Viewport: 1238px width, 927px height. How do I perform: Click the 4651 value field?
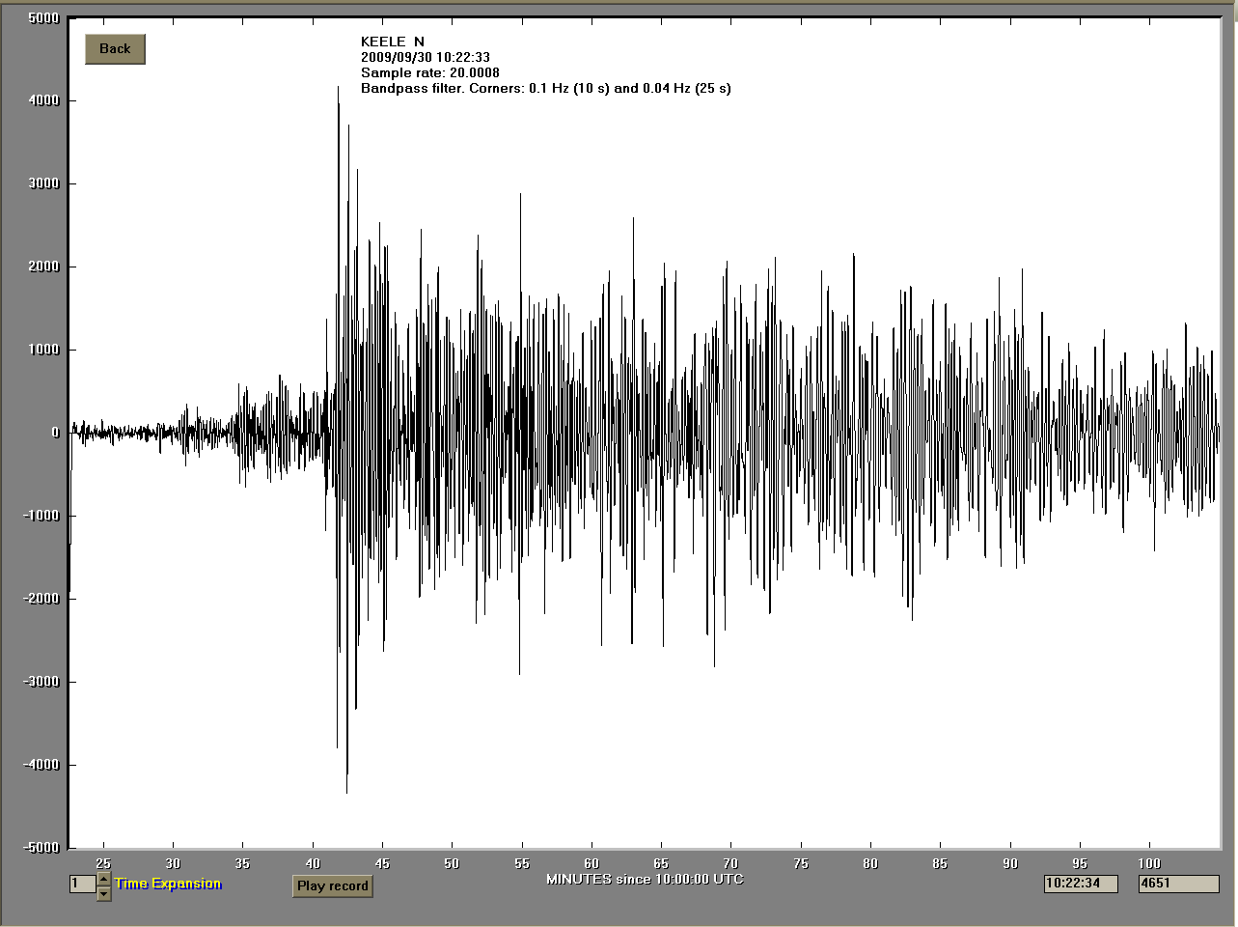[1179, 883]
